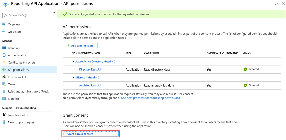Collapse the Microsoft Graph group arrow

pyautogui.click(x=73, y=77)
